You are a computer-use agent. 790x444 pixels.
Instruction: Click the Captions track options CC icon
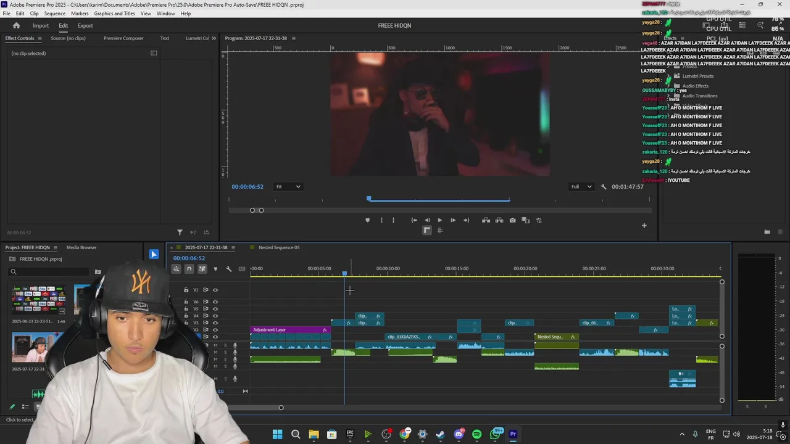point(242,269)
